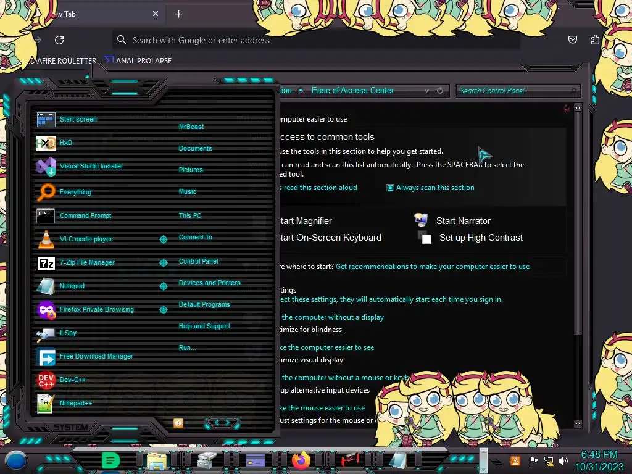
Task: Expand Firefox Private Browsing jump list
Action: [164, 310]
